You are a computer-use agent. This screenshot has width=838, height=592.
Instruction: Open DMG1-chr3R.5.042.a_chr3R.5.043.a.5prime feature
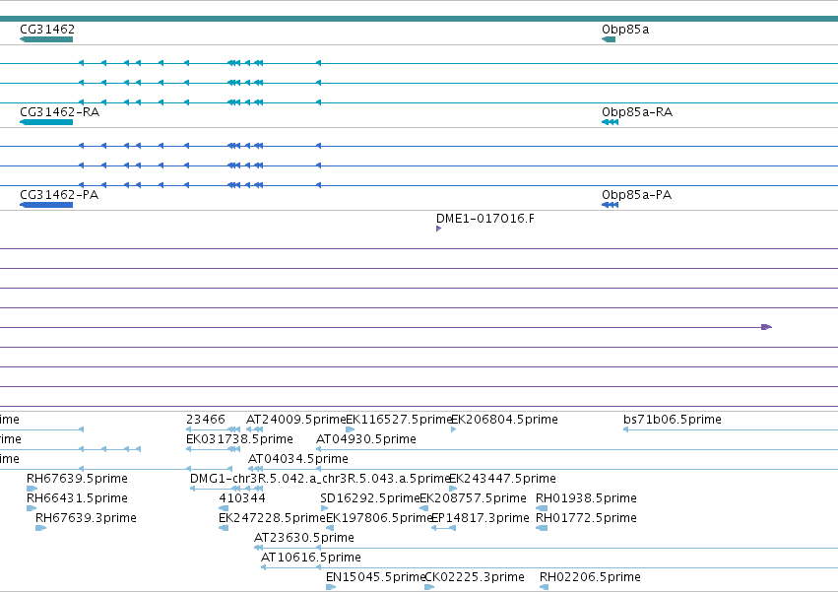(x=227, y=489)
